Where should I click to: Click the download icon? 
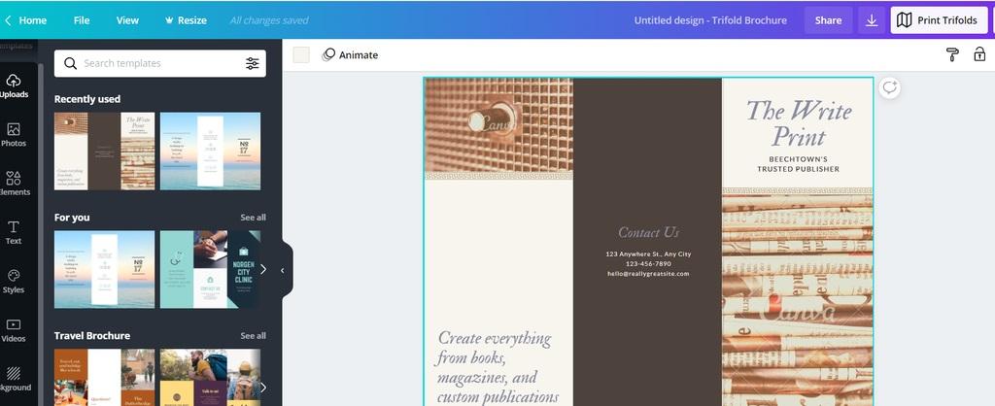pos(872,20)
